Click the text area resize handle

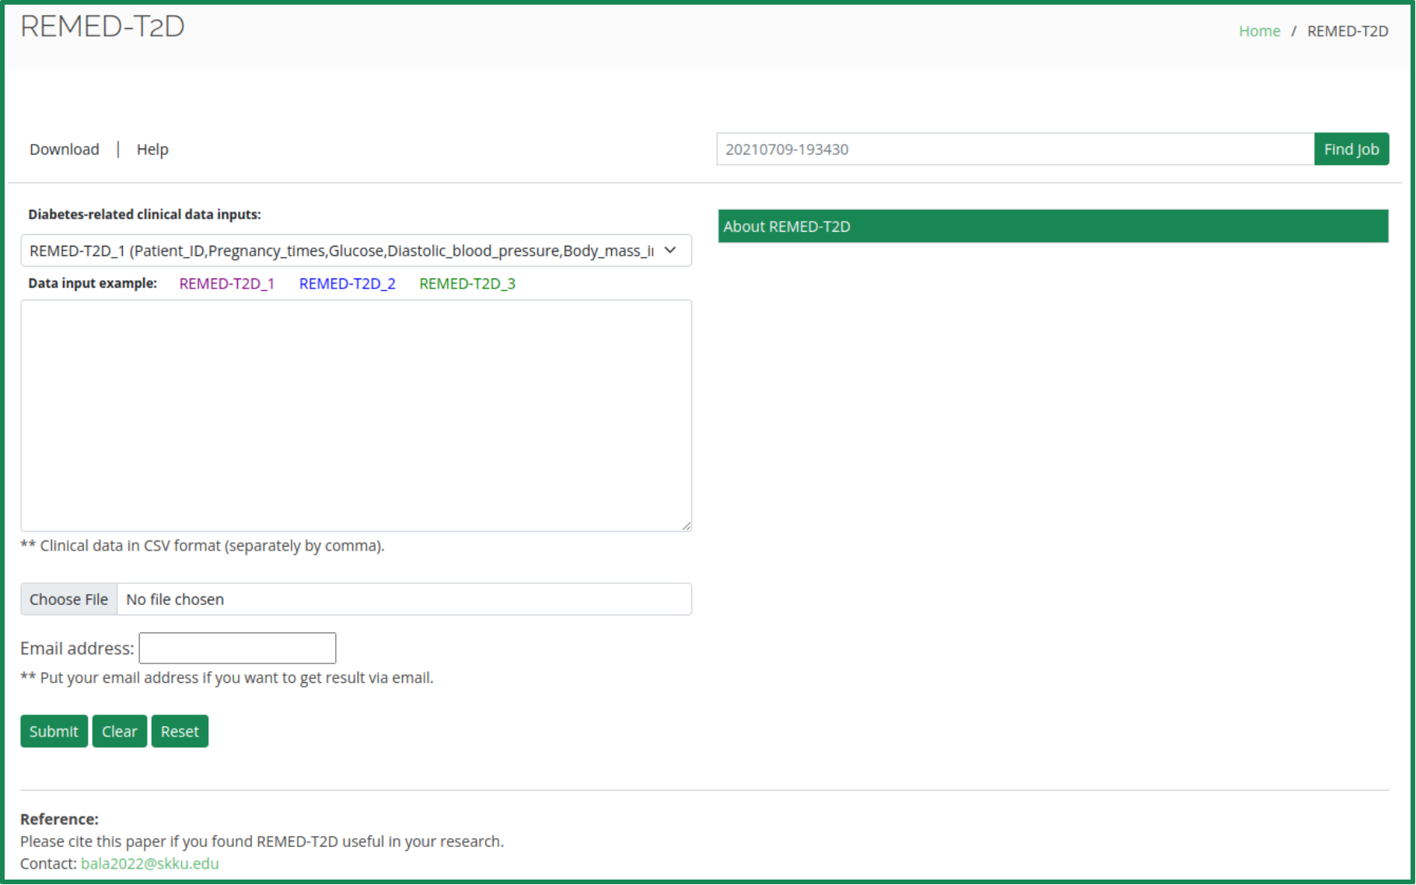click(686, 526)
